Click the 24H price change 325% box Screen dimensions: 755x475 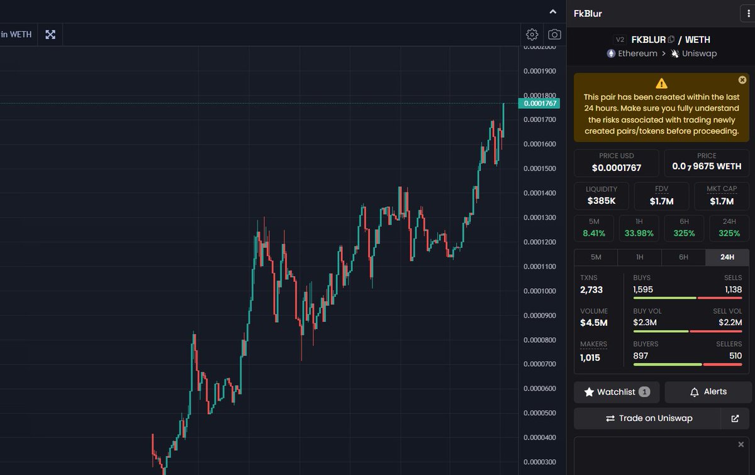729,228
